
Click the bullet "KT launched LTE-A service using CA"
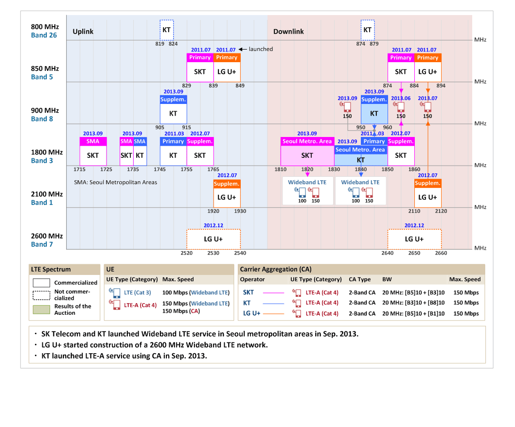coord(124,356)
